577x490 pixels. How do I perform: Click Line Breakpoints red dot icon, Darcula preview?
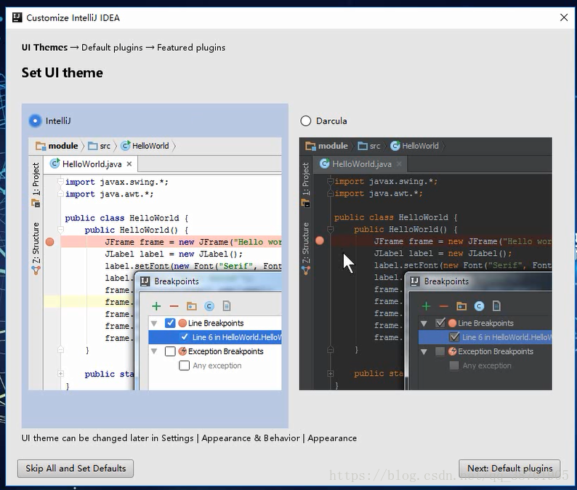click(x=452, y=324)
